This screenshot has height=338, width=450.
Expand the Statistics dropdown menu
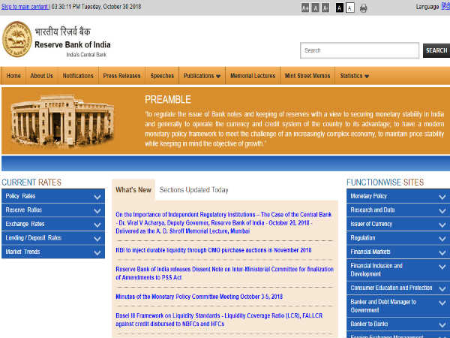(x=354, y=76)
